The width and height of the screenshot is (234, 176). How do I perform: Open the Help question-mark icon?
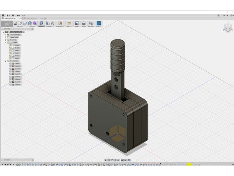point(232,15)
